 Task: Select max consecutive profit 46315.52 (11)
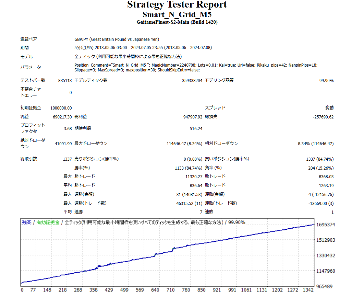pyautogui.click(x=189, y=204)
